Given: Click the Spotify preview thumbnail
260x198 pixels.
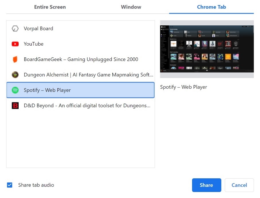Looking at the screenshot, I should tap(207, 49).
